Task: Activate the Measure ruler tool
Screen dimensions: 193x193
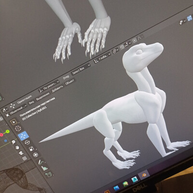Action: (x=44, y=168)
